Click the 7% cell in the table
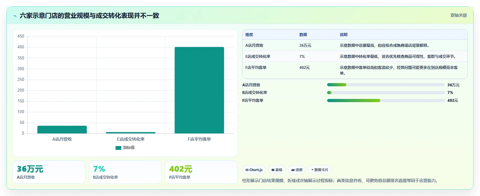The height and width of the screenshot is (196, 480). (302, 56)
